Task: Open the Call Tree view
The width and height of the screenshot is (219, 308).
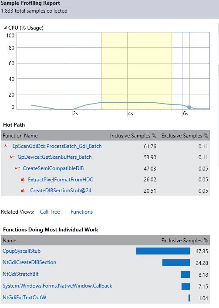Action: coord(50,212)
